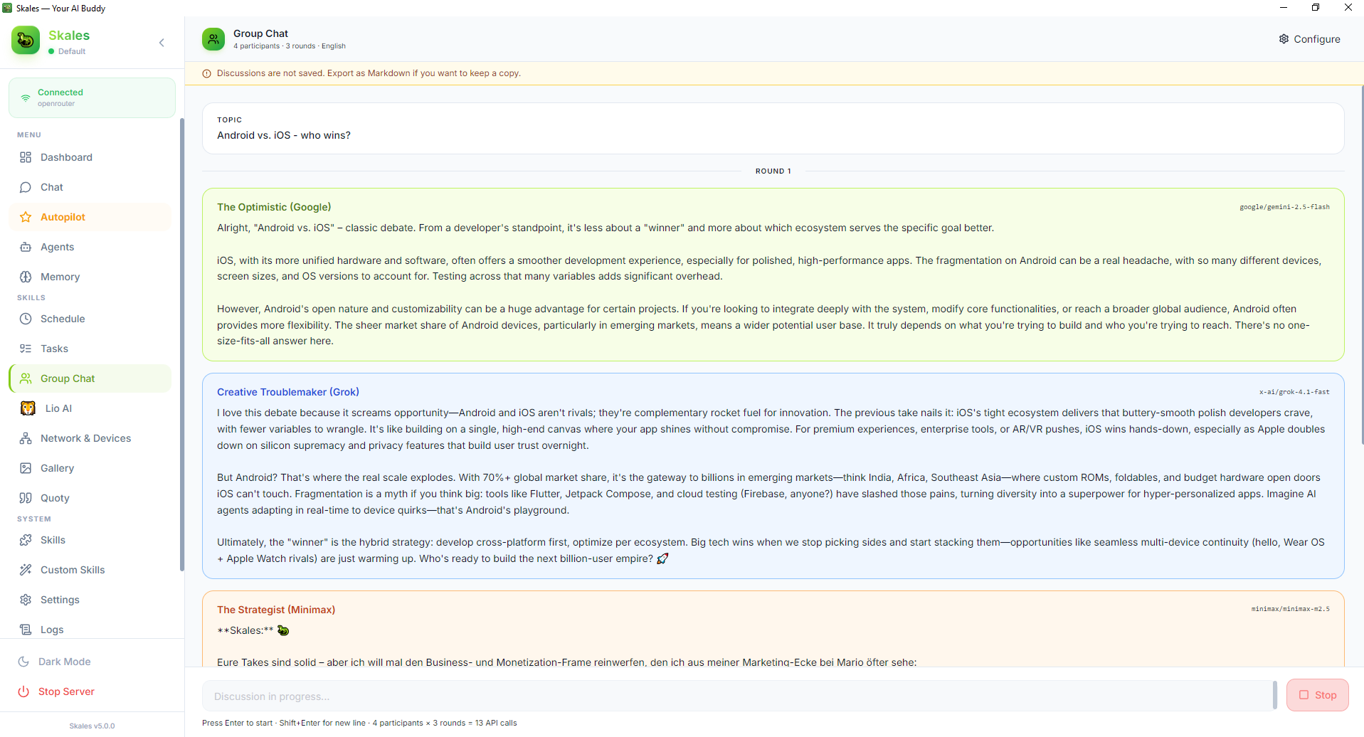Open the Quoty label in sidebar
This screenshot has width=1364, height=737.
point(55,498)
